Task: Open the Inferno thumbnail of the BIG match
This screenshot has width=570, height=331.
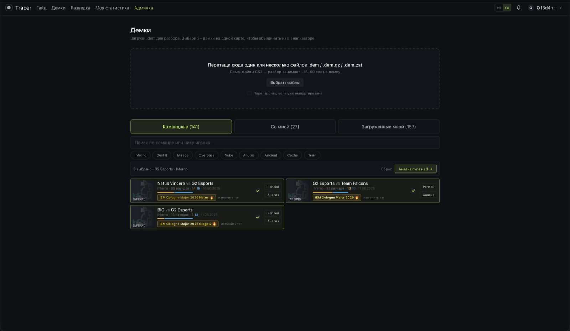Action: 143,217
